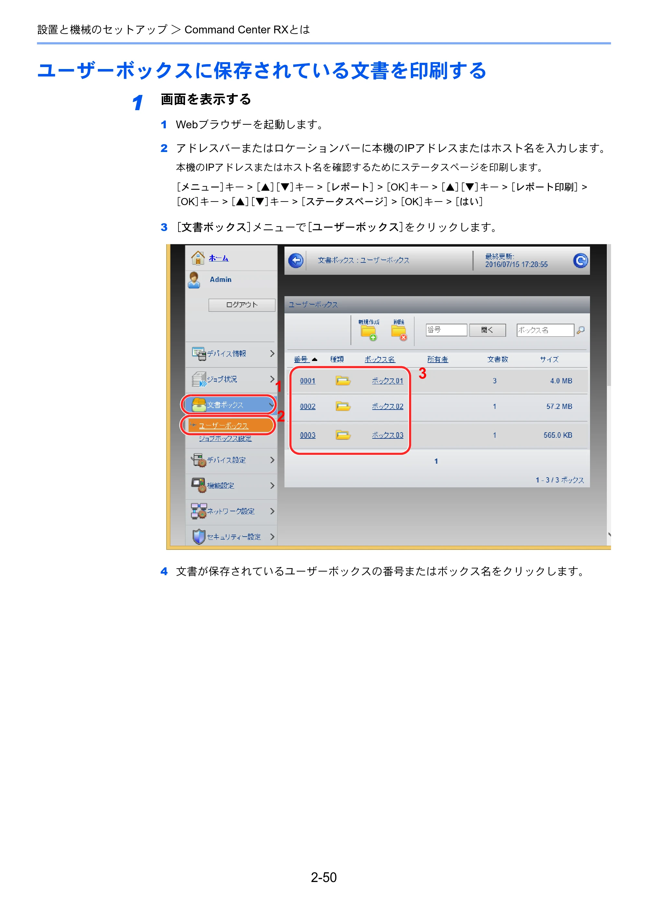Click box number 0001 link

(307, 381)
